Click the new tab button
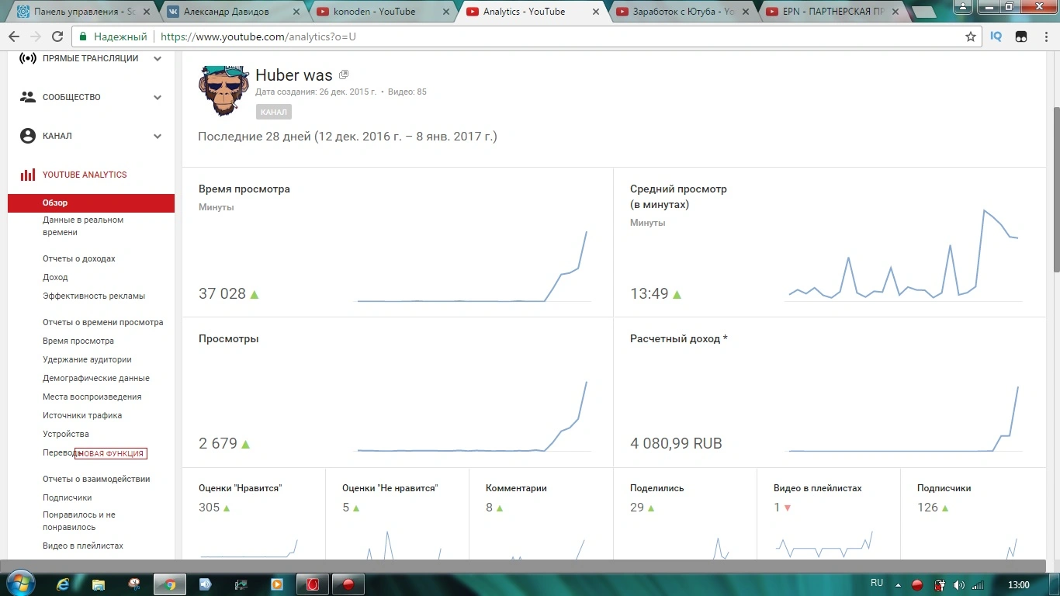This screenshot has height=596, width=1060. (923, 12)
